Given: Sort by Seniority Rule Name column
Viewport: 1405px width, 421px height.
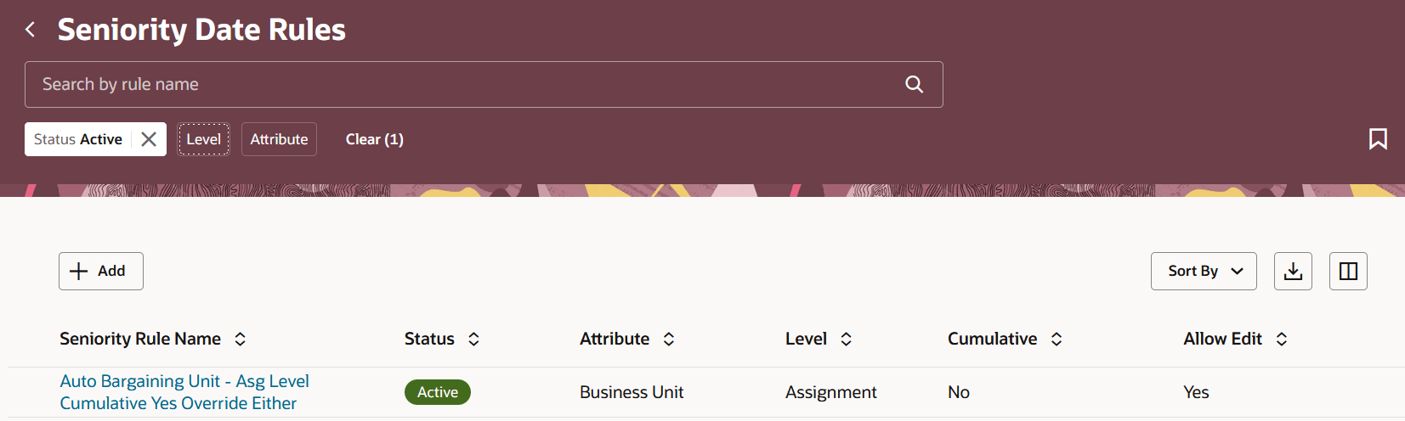Looking at the screenshot, I should 241,340.
